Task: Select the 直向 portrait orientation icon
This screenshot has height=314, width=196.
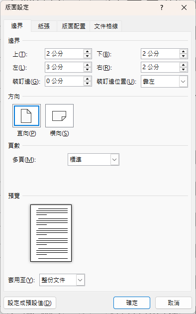Action: 26,116
